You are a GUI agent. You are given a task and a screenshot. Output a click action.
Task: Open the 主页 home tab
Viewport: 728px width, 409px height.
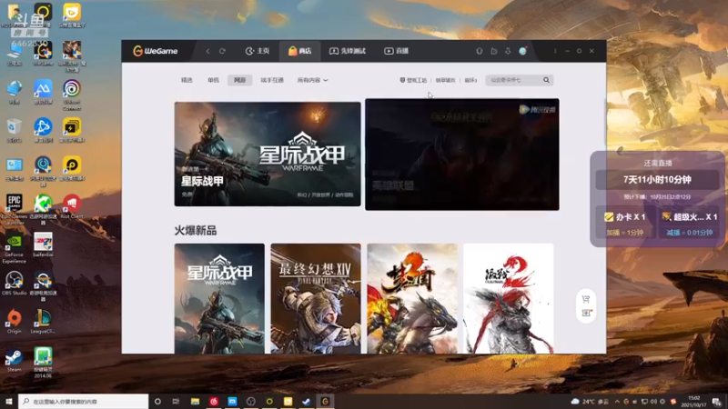(x=258, y=51)
